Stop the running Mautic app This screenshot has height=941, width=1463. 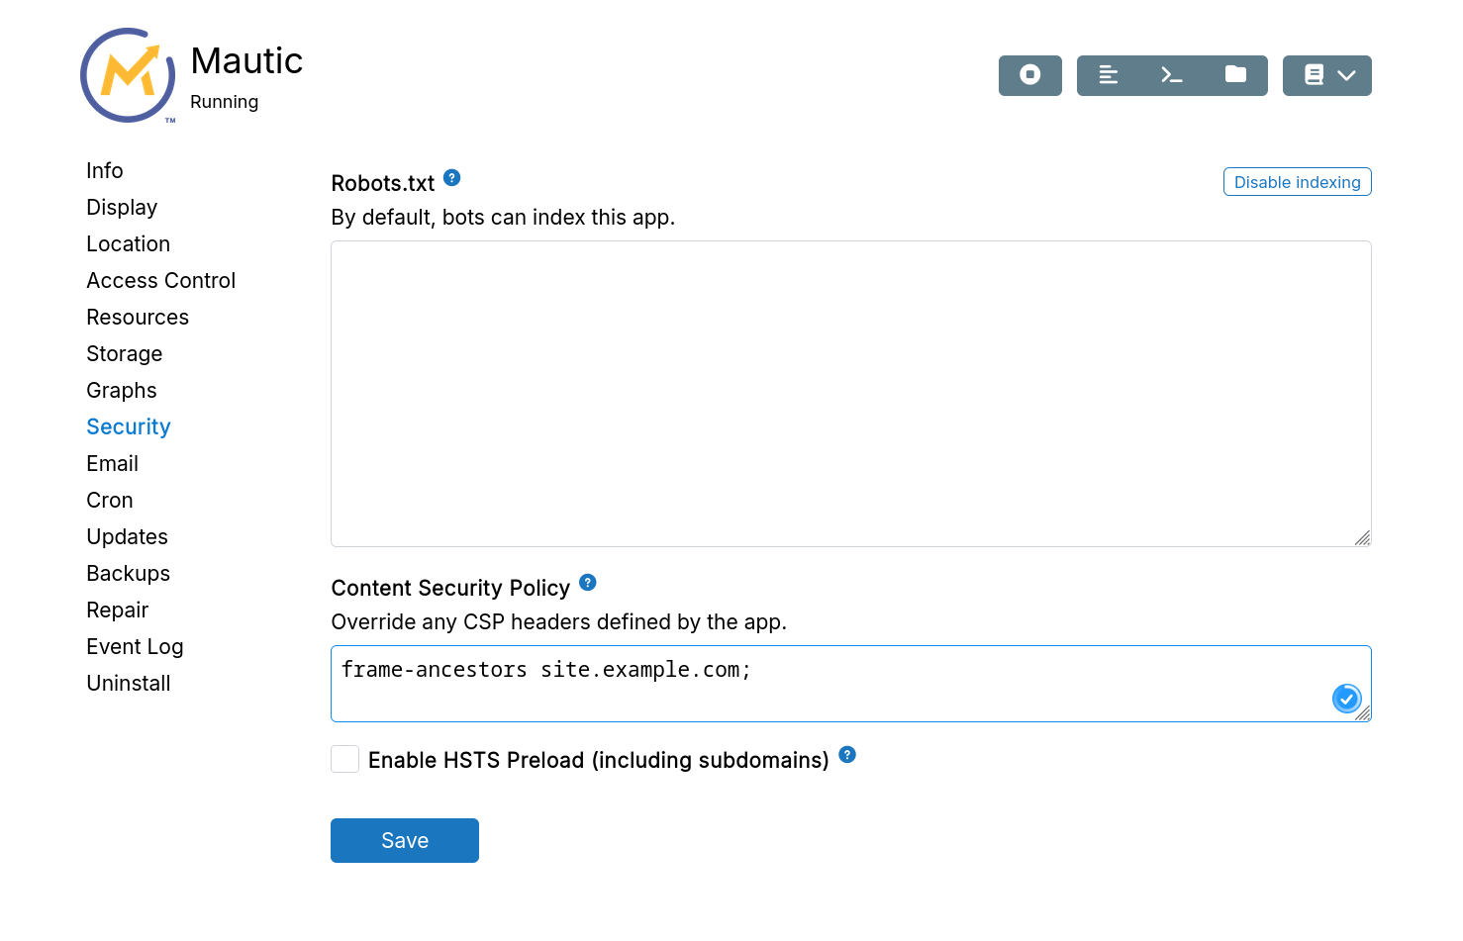tap(1029, 75)
